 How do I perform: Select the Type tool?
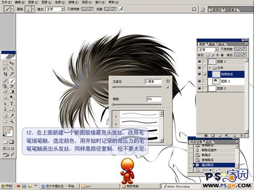tap(12, 104)
